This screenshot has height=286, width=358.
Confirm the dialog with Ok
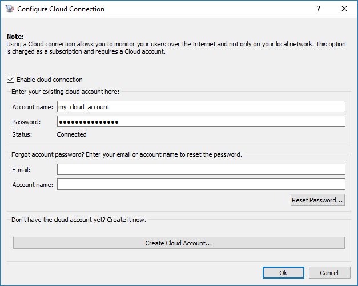(x=283, y=273)
